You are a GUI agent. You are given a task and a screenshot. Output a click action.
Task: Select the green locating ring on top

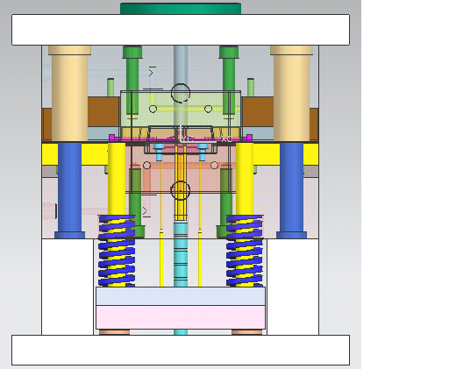181,9
